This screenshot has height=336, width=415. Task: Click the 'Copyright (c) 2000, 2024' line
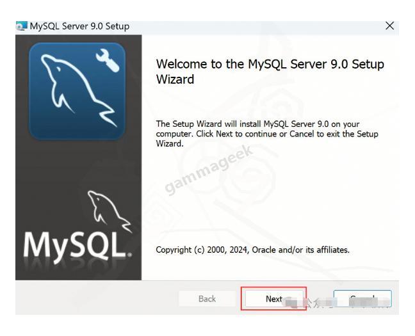pyautogui.click(x=252, y=250)
